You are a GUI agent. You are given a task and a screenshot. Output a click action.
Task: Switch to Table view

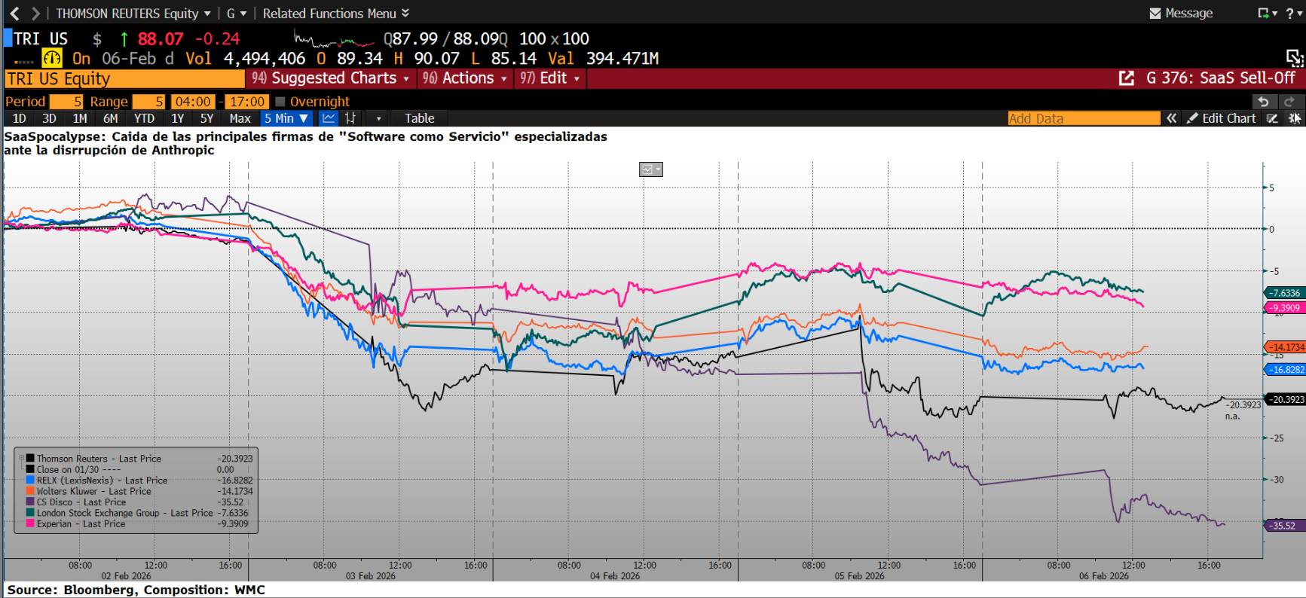tap(419, 118)
